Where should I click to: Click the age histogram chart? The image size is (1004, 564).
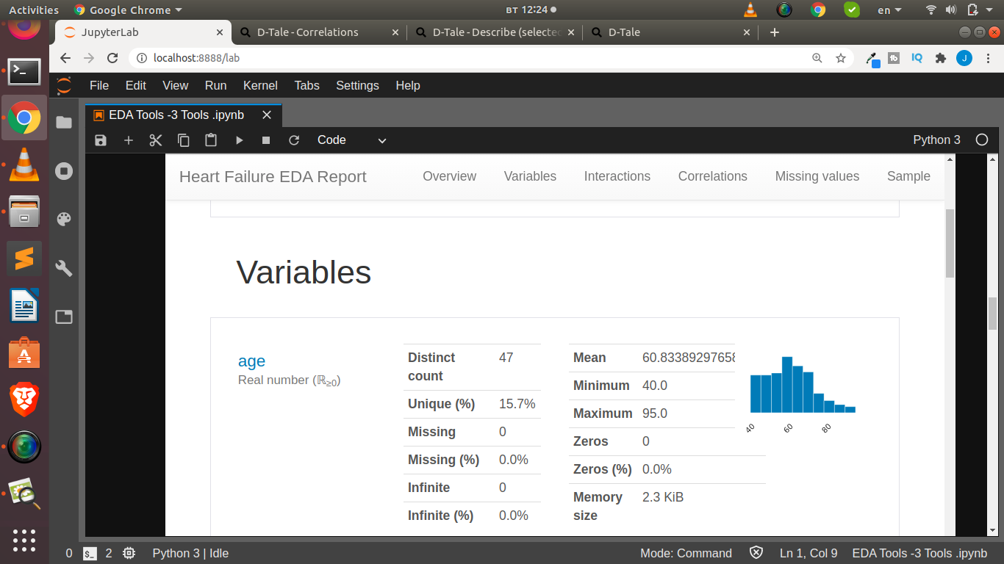pos(801,386)
